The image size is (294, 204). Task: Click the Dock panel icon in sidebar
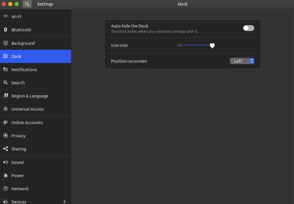coord(6,56)
